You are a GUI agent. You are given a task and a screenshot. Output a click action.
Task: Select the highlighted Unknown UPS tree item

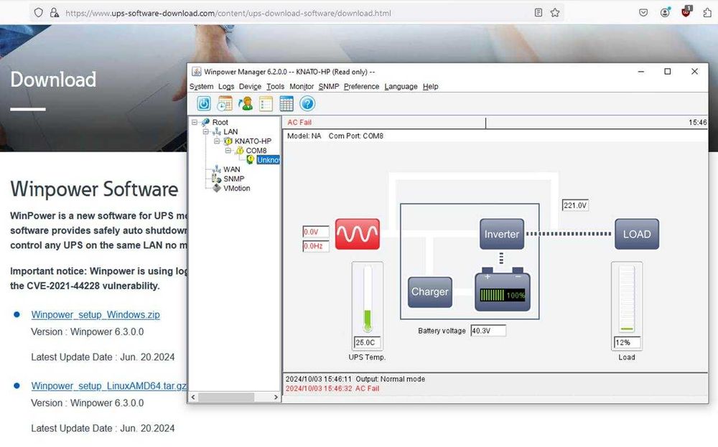pos(268,160)
